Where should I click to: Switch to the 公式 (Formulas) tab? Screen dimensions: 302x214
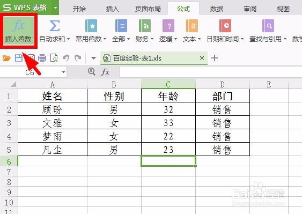183,9
